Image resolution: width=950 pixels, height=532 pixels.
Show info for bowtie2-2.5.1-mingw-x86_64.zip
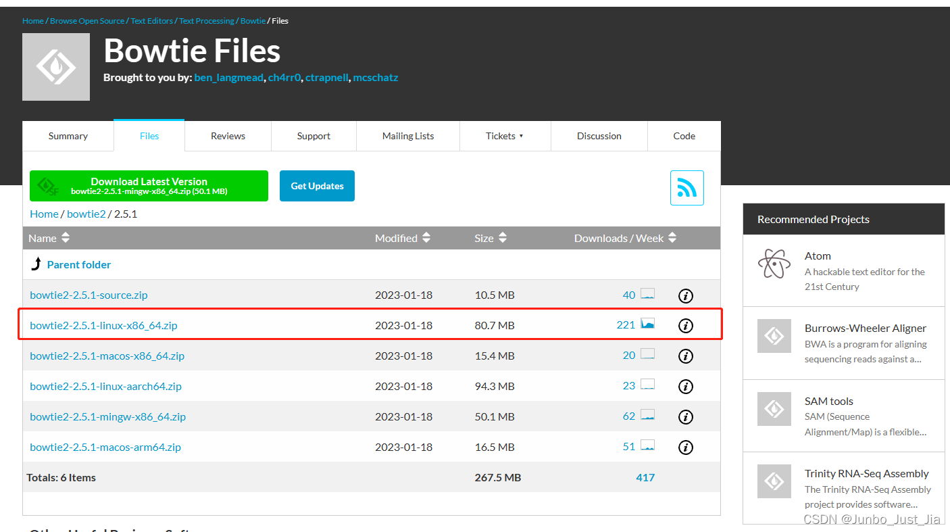coord(686,417)
